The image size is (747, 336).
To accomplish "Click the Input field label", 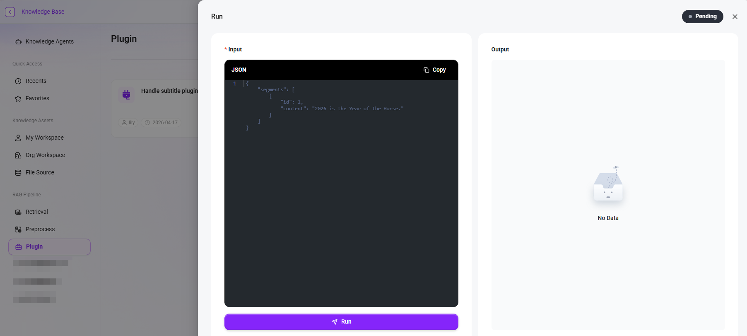I will tap(235, 49).
